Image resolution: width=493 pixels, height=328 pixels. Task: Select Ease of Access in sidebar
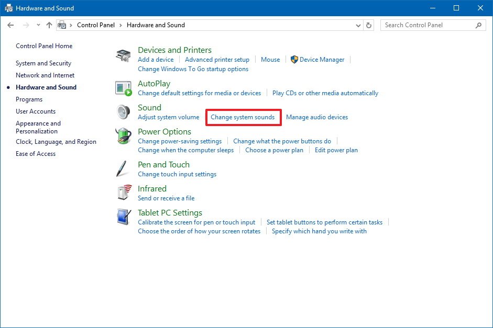(36, 153)
